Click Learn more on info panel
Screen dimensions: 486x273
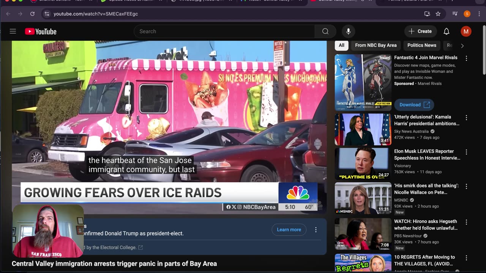289,229
